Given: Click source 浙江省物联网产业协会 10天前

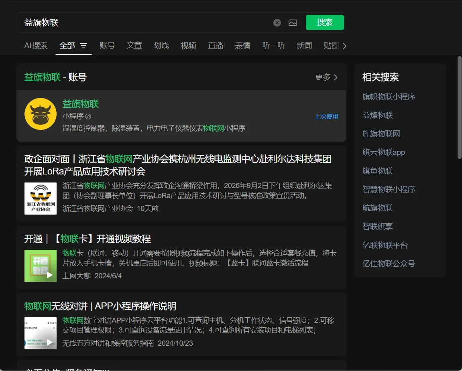Looking at the screenshot, I should [110, 209].
